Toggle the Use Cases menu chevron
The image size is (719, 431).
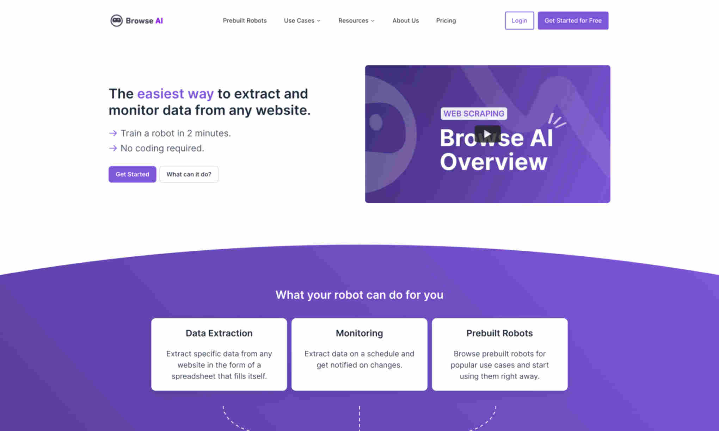[319, 20]
